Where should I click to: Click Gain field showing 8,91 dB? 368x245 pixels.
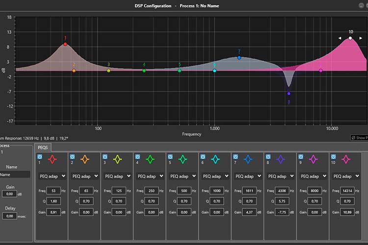(53, 212)
